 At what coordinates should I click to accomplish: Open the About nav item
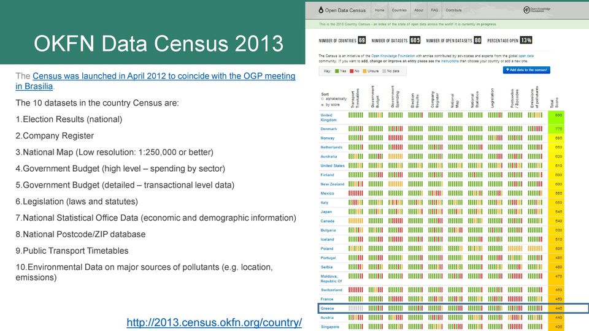point(418,10)
